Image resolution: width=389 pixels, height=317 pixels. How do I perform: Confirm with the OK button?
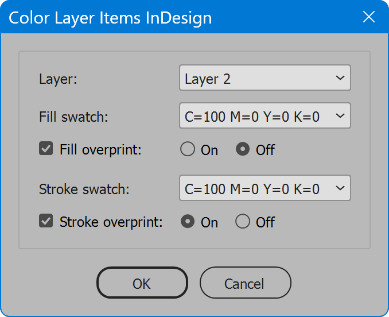coord(142,283)
